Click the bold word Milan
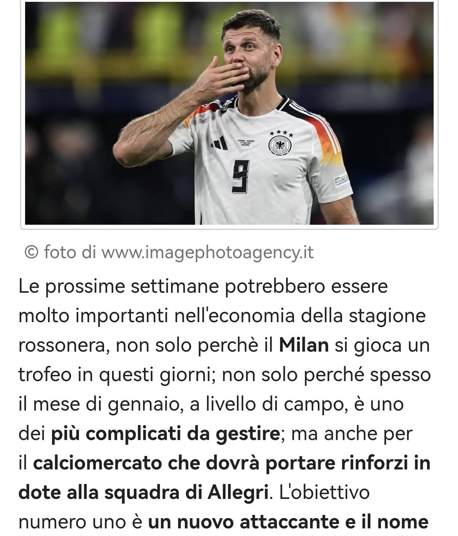This screenshot has width=458, height=536. click(304, 345)
